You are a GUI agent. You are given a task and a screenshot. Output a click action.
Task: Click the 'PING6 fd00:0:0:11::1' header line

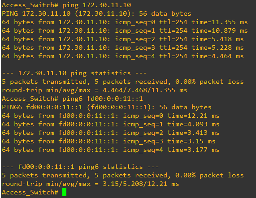[107, 107]
